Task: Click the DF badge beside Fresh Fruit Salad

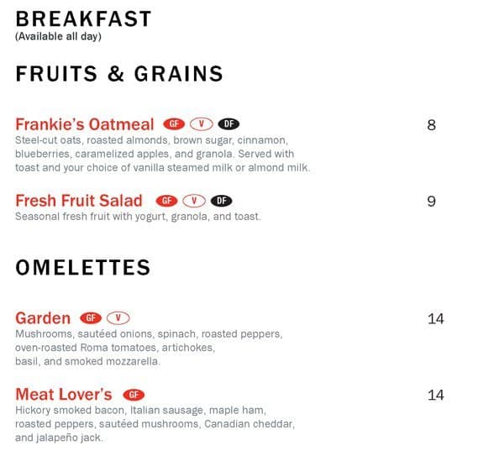Action: tap(221, 201)
